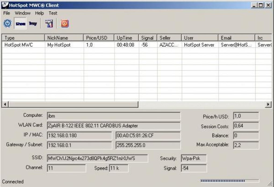Screen dimensions: 274x187
Task: Open the Test menu
Action: click(53, 13)
